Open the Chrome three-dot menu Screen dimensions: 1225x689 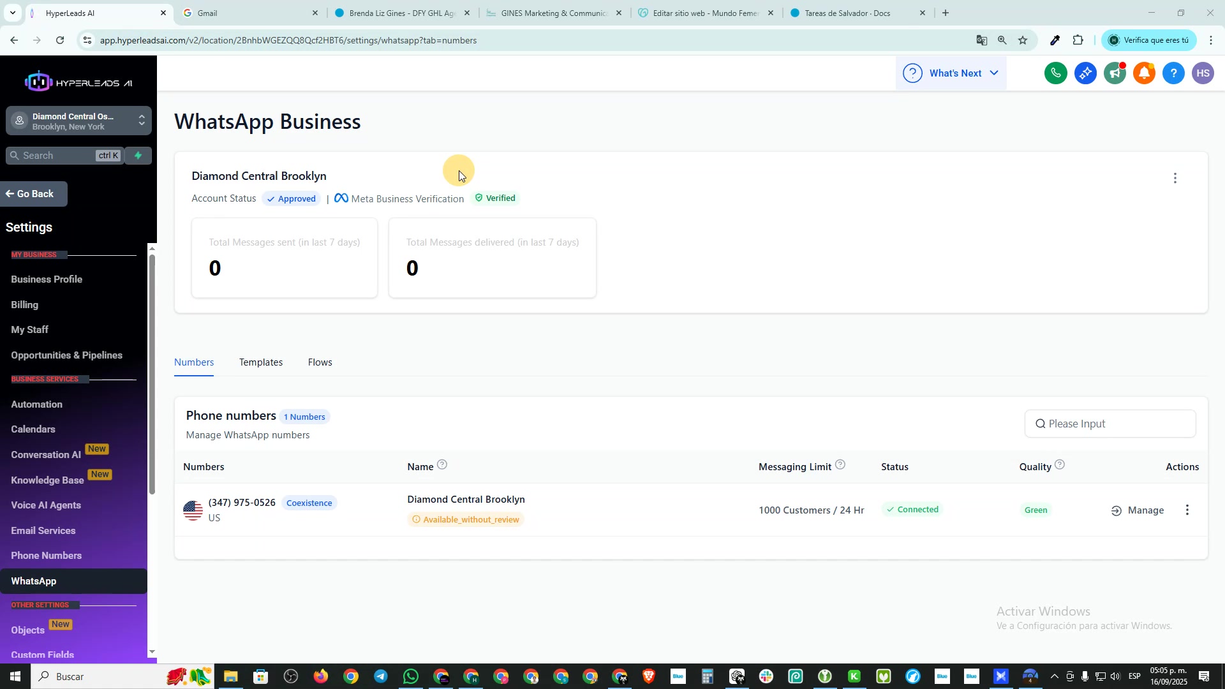coord(1211,40)
